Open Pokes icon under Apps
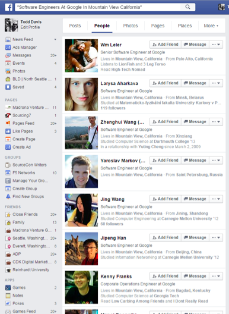Screen dimensions: 229x314 click(8, 303)
